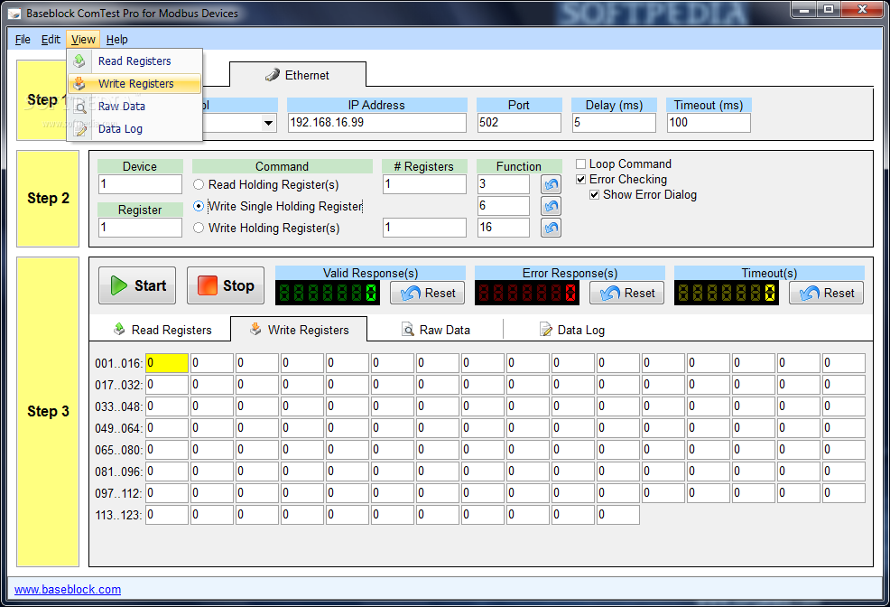Click the green Start play icon
The width and height of the screenshot is (890, 607).
click(x=118, y=285)
